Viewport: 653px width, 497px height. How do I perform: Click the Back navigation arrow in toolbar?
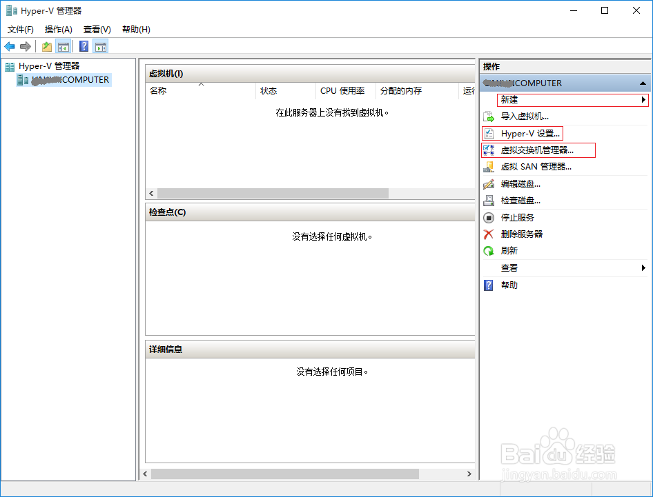point(9,46)
